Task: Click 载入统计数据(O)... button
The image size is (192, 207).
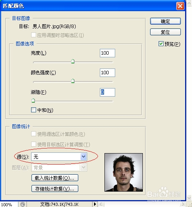Action: (55, 178)
